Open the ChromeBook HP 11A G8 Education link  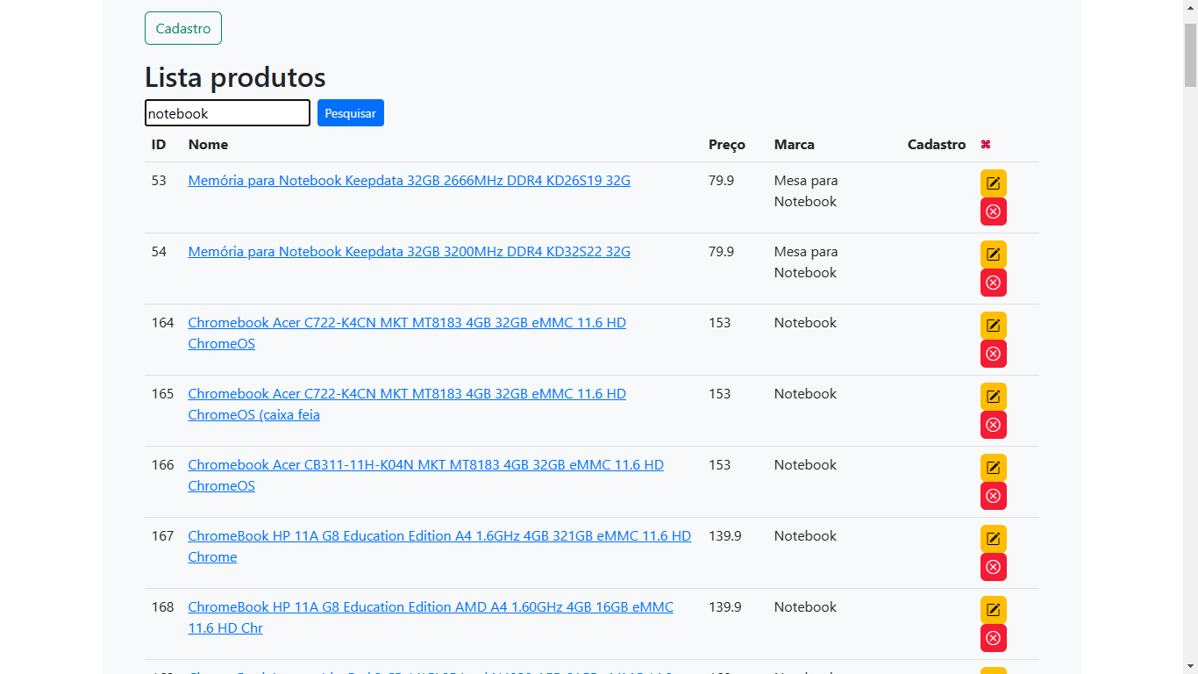click(439, 535)
